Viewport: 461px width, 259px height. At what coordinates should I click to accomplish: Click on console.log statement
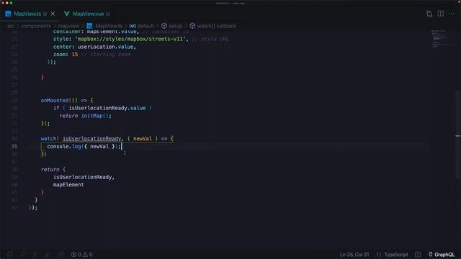point(84,146)
